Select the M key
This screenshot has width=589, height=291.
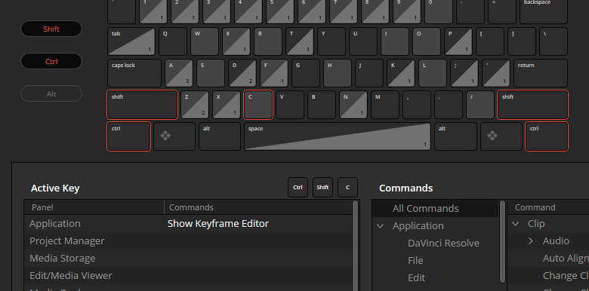(x=385, y=105)
